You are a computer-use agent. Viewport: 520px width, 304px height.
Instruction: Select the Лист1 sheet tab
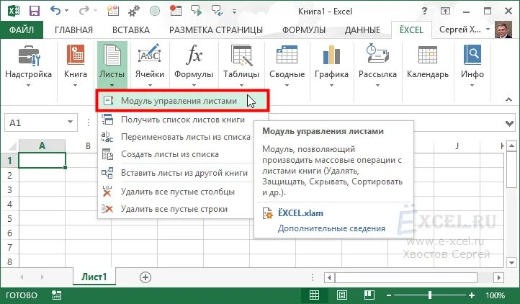[94, 277]
